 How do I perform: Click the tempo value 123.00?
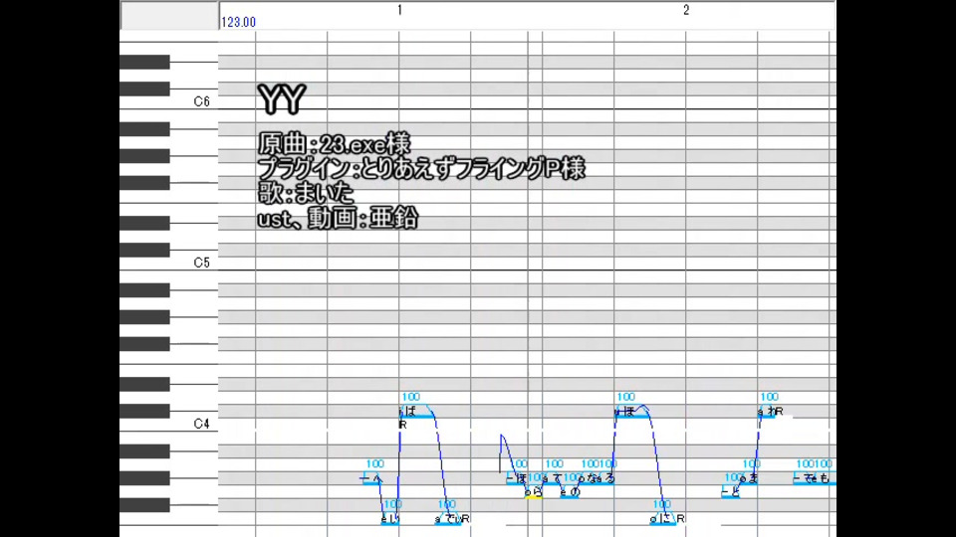coord(238,23)
